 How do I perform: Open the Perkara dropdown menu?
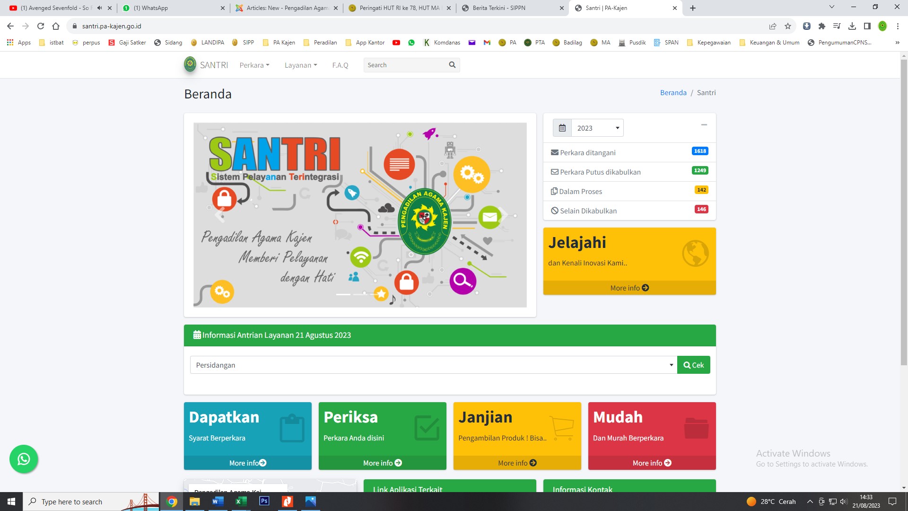[x=254, y=65]
